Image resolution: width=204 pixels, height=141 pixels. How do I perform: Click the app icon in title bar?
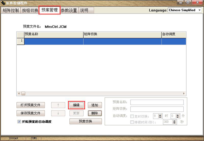coord(3,3)
